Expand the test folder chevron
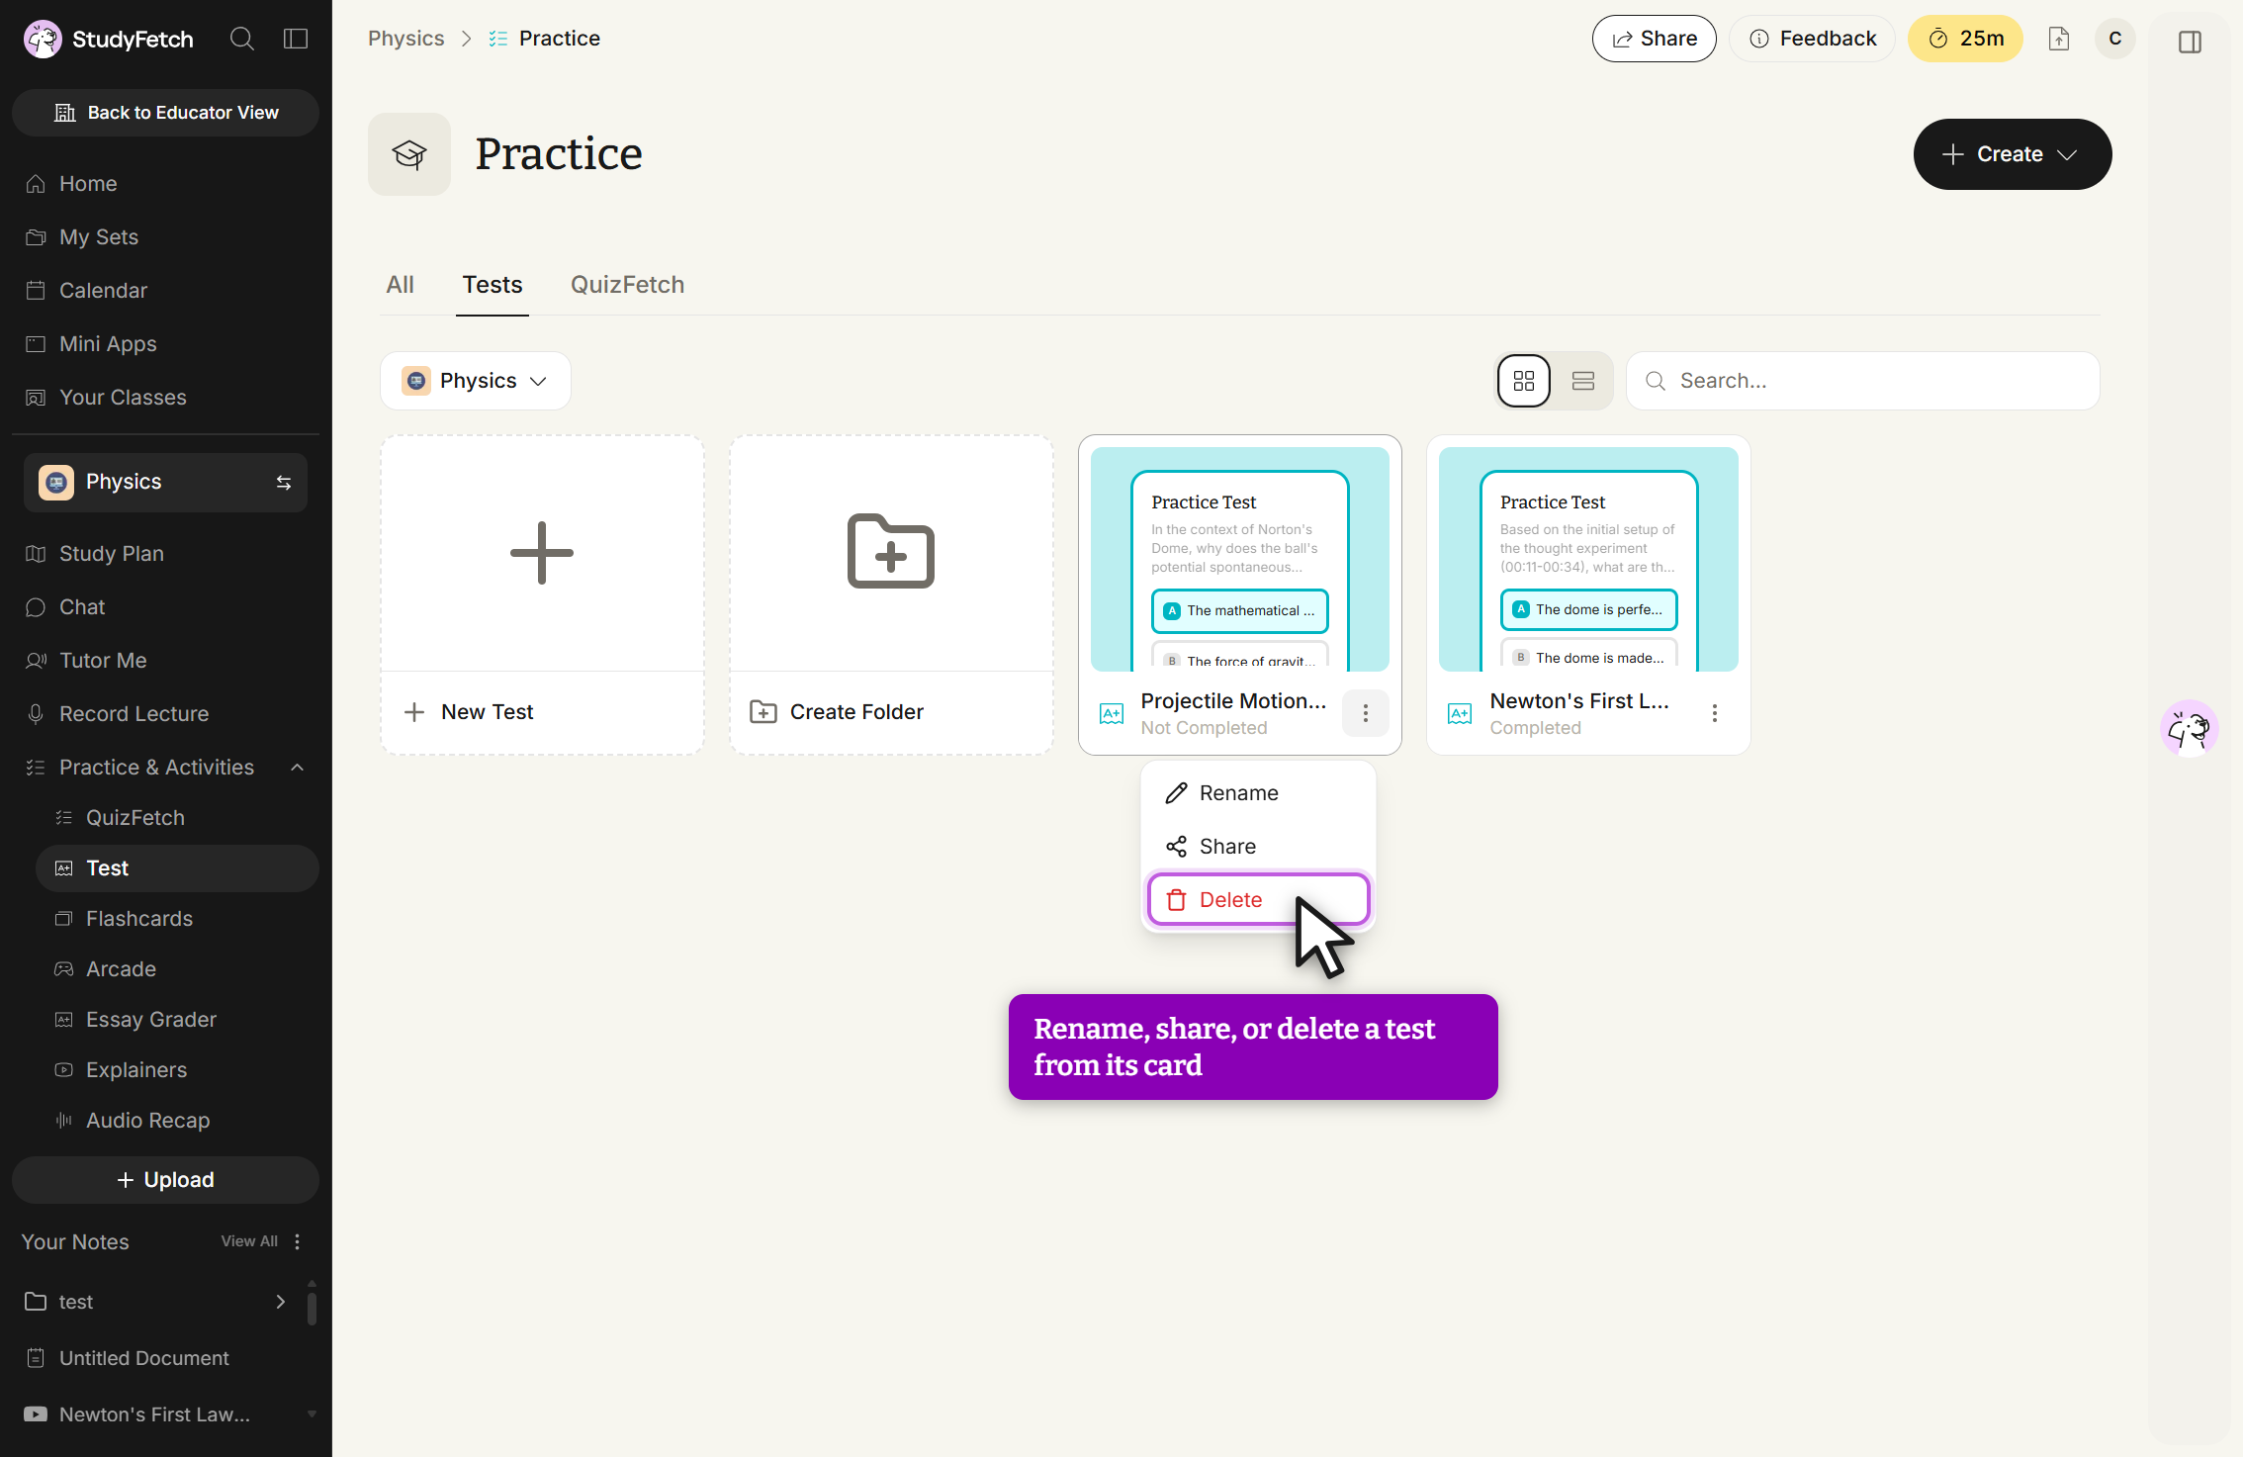Screen dimensions: 2243x1457 (281, 1302)
